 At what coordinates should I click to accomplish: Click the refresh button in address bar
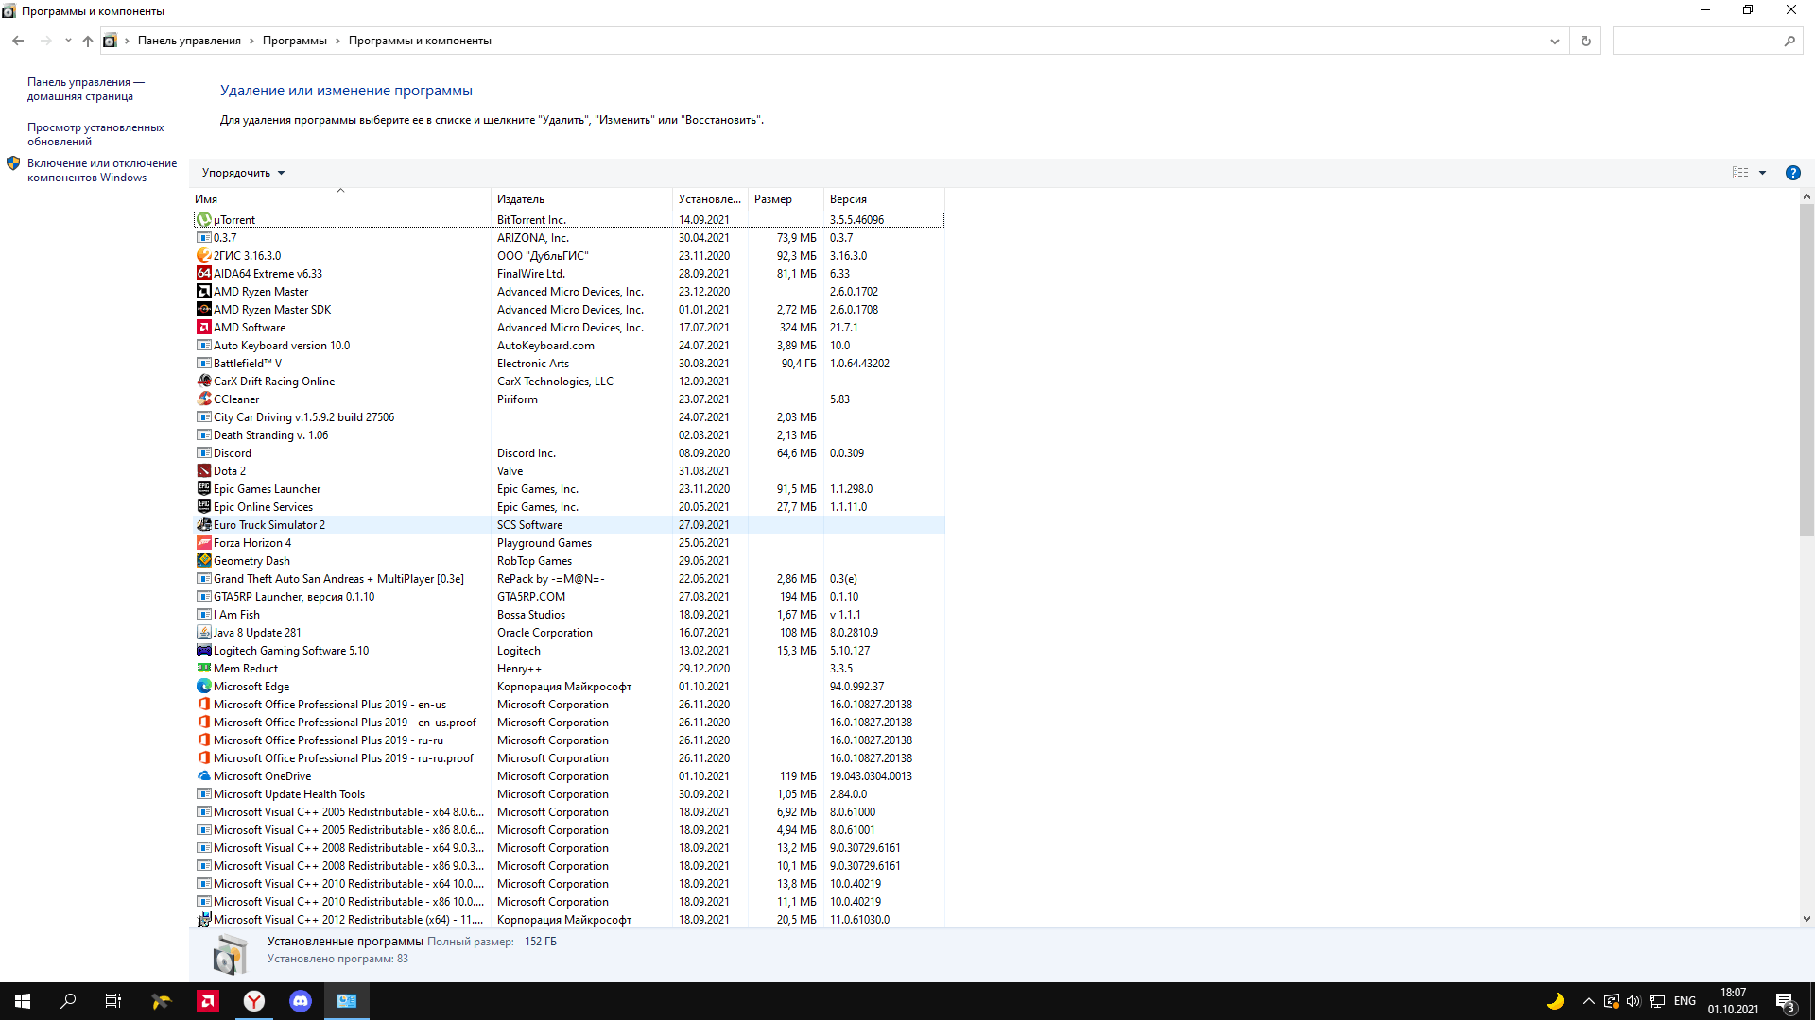coord(1585,41)
